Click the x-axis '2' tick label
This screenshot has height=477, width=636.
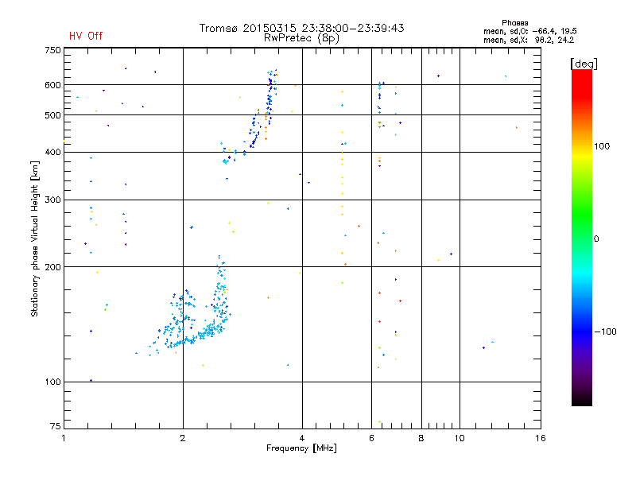pyautogui.click(x=183, y=438)
